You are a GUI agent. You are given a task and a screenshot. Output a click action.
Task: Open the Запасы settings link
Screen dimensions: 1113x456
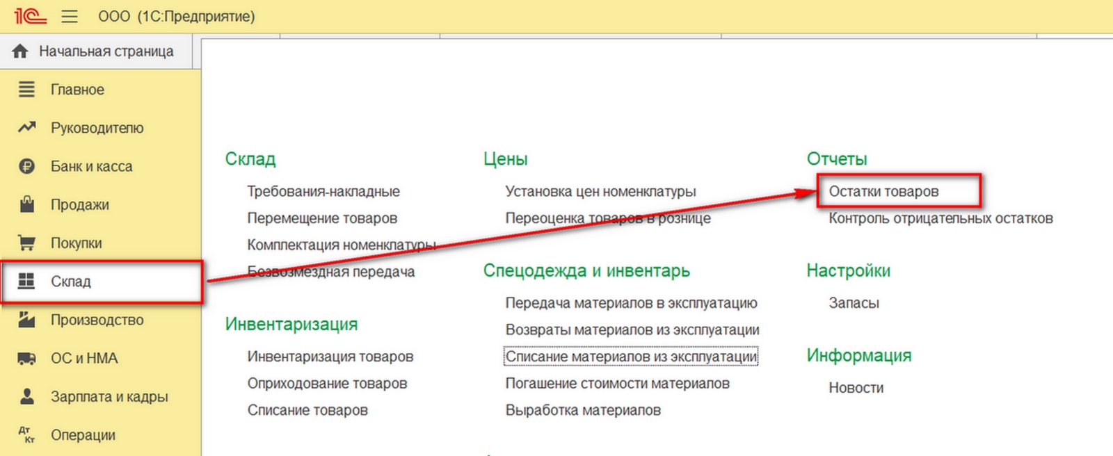point(854,303)
